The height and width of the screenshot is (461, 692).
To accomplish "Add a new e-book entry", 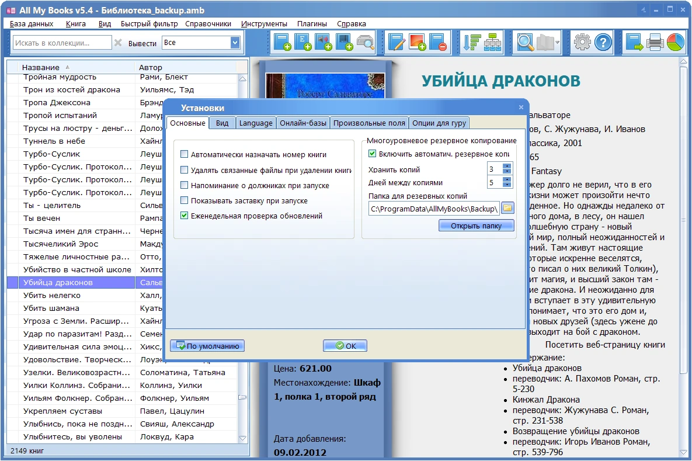I will tap(302, 42).
